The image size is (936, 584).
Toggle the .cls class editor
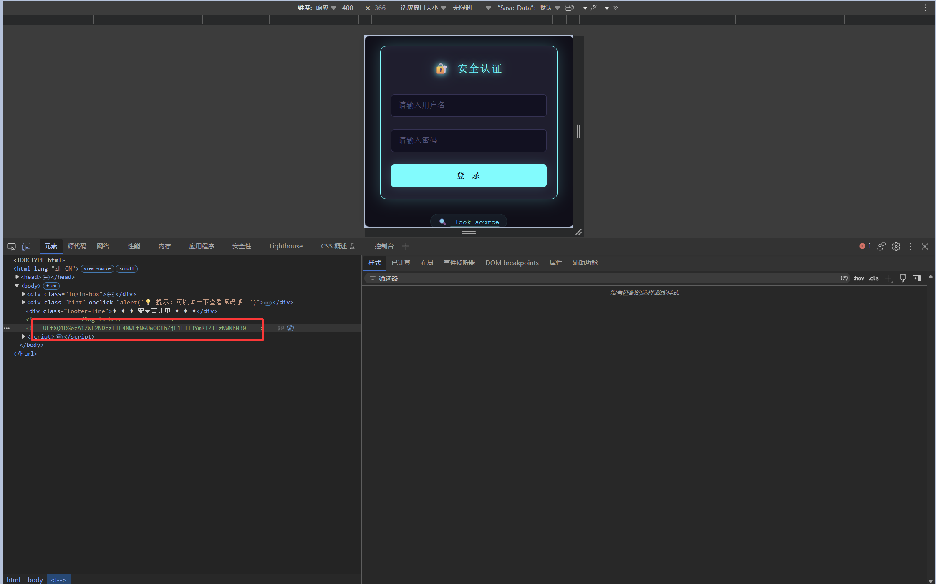pos(874,278)
